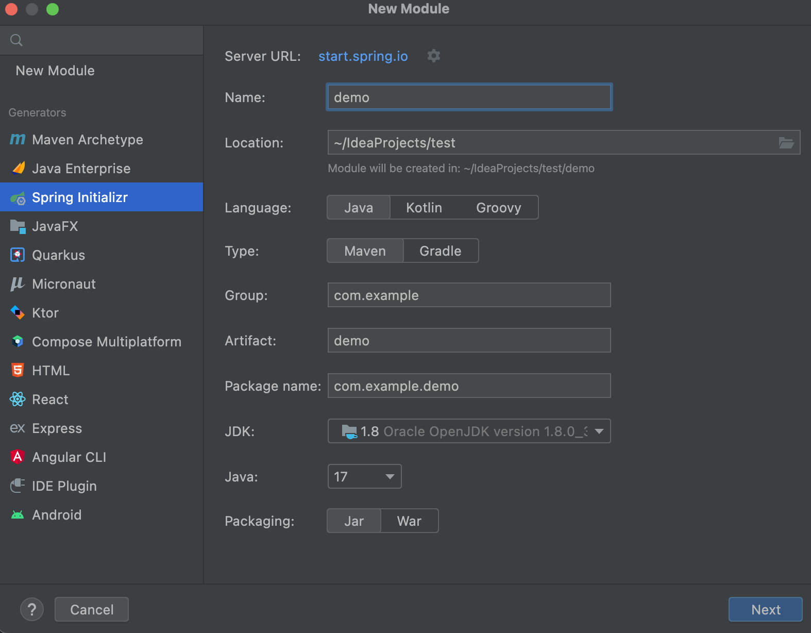Browse for location with folder icon
Image resolution: width=811 pixels, height=633 pixels.
tap(786, 143)
